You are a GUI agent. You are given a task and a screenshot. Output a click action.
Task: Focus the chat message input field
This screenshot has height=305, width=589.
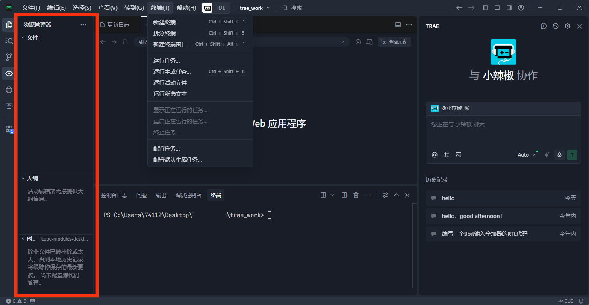503,131
